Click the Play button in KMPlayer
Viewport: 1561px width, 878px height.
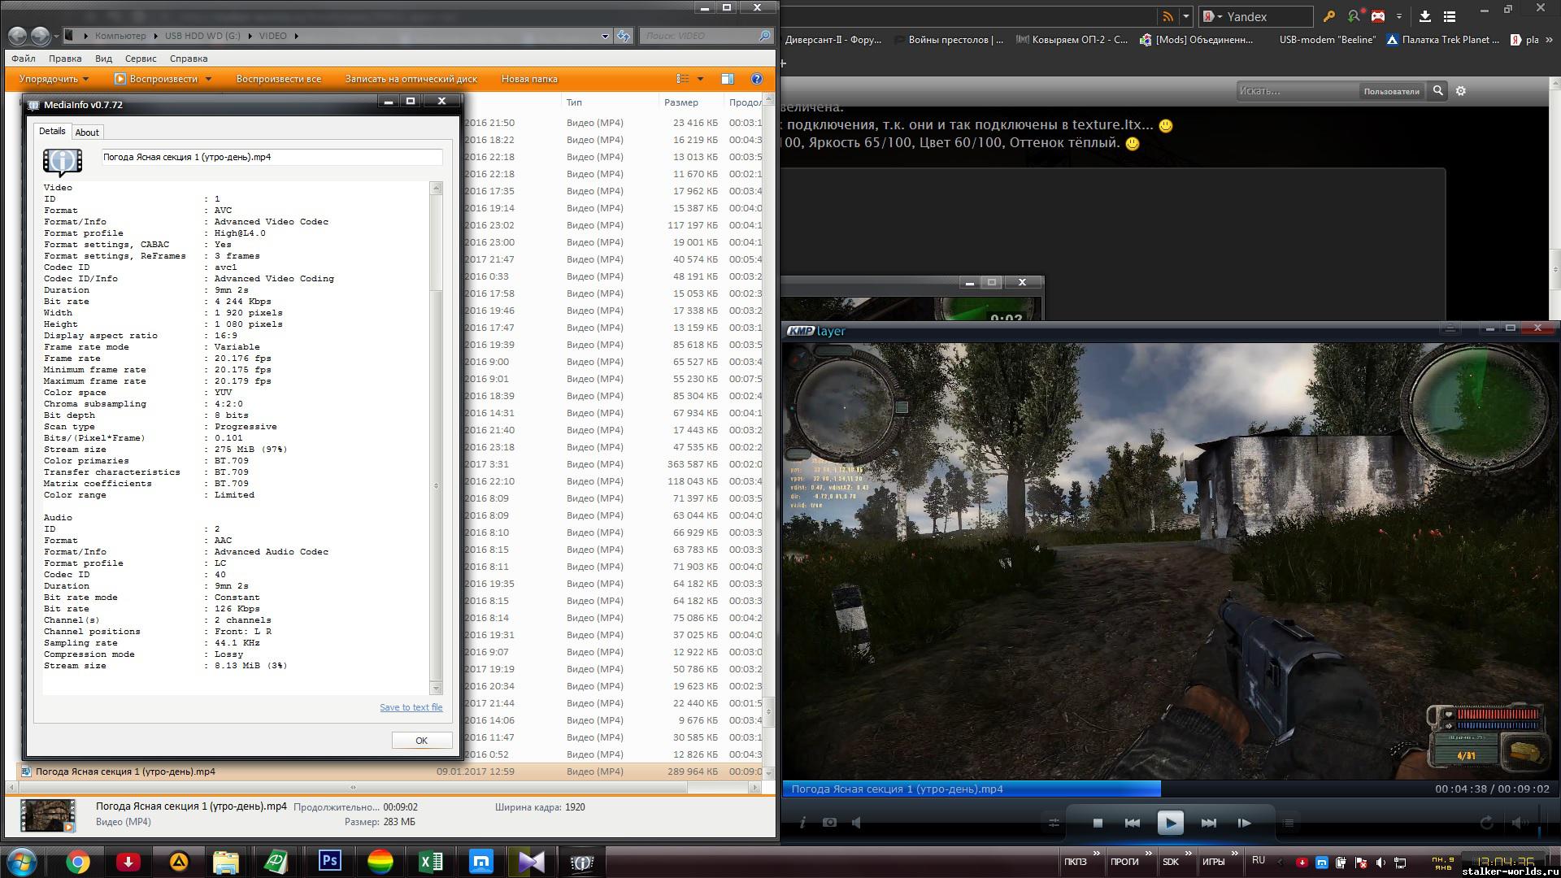(1170, 823)
